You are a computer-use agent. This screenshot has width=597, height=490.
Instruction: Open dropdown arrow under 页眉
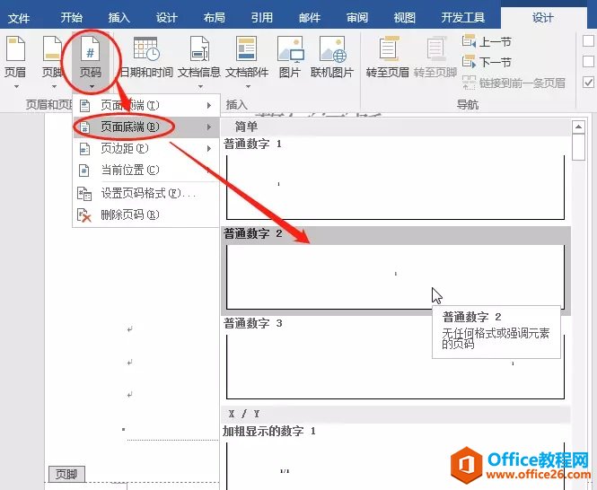[x=16, y=87]
